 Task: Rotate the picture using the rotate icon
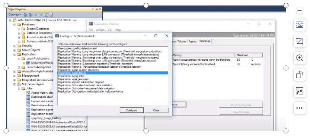[300, 75]
